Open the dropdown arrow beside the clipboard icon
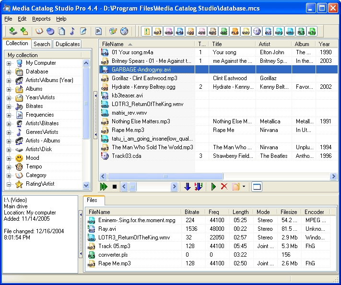This screenshot has height=285, width=341. 244,187
